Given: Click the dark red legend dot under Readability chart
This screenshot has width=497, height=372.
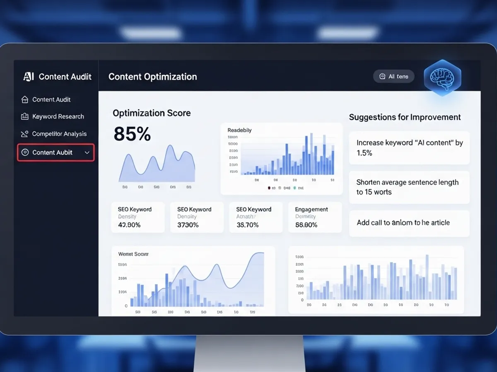Looking at the screenshot, I should 269,188.
